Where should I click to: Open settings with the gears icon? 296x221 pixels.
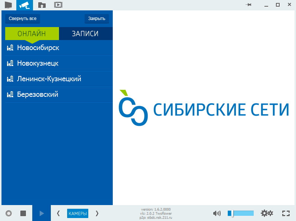267,213
